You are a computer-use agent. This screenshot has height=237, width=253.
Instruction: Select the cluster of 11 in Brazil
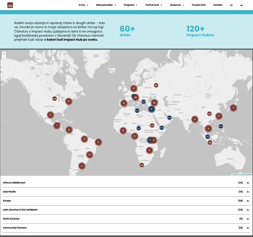click(90, 155)
